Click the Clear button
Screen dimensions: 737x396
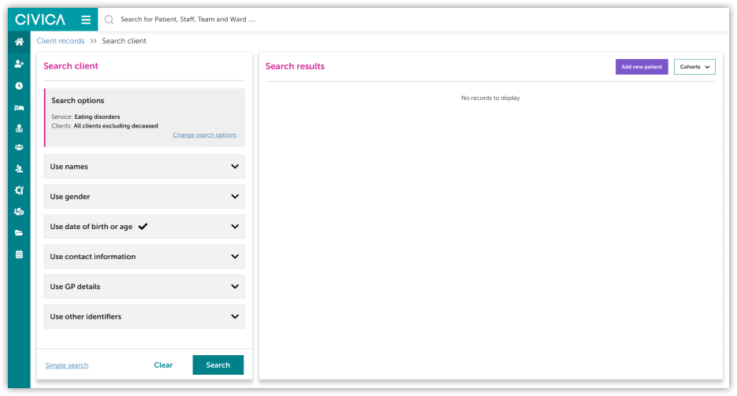click(163, 365)
